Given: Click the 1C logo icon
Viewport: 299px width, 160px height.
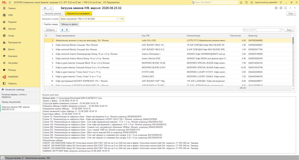Looking at the screenshot, I should point(4,2).
